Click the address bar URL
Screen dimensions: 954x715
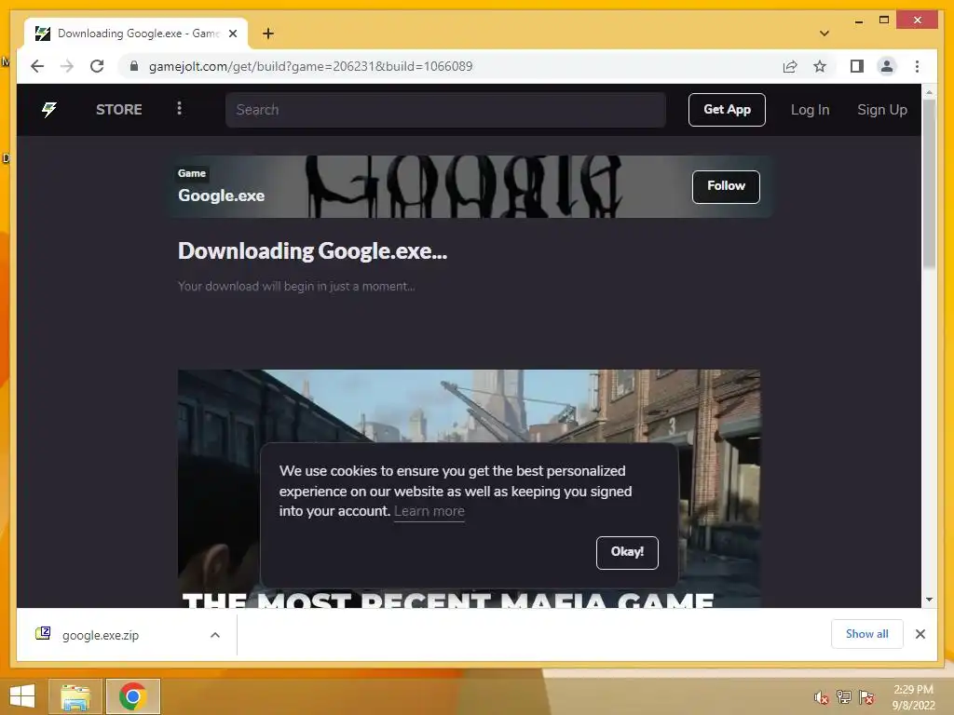point(310,66)
